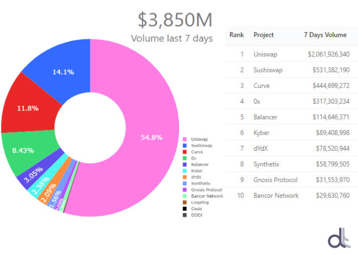
Task: Click the Volume last 7 days subtitle
Action: pyautogui.click(x=172, y=39)
